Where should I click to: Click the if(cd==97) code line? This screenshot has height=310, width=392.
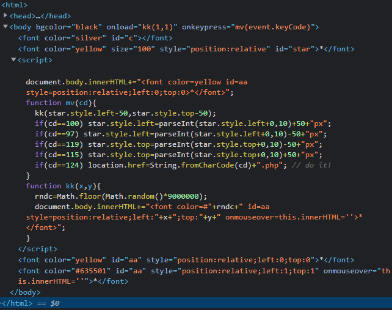coord(181,134)
